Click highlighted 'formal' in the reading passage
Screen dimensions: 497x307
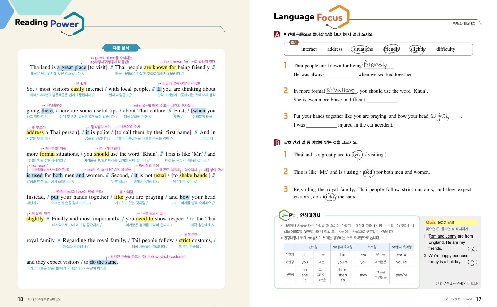tap(47, 154)
